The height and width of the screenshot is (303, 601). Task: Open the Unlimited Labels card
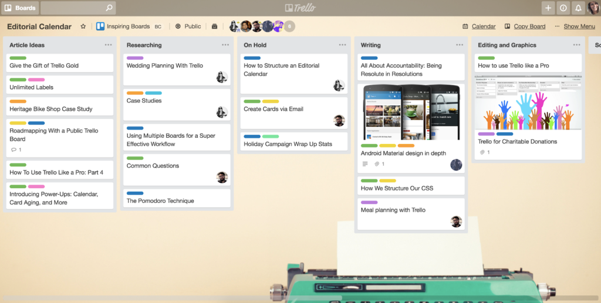pos(60,84)
